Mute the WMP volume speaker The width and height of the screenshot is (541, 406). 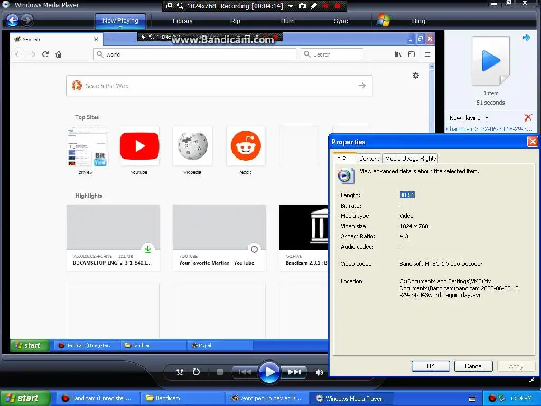[x=319, y=372]
